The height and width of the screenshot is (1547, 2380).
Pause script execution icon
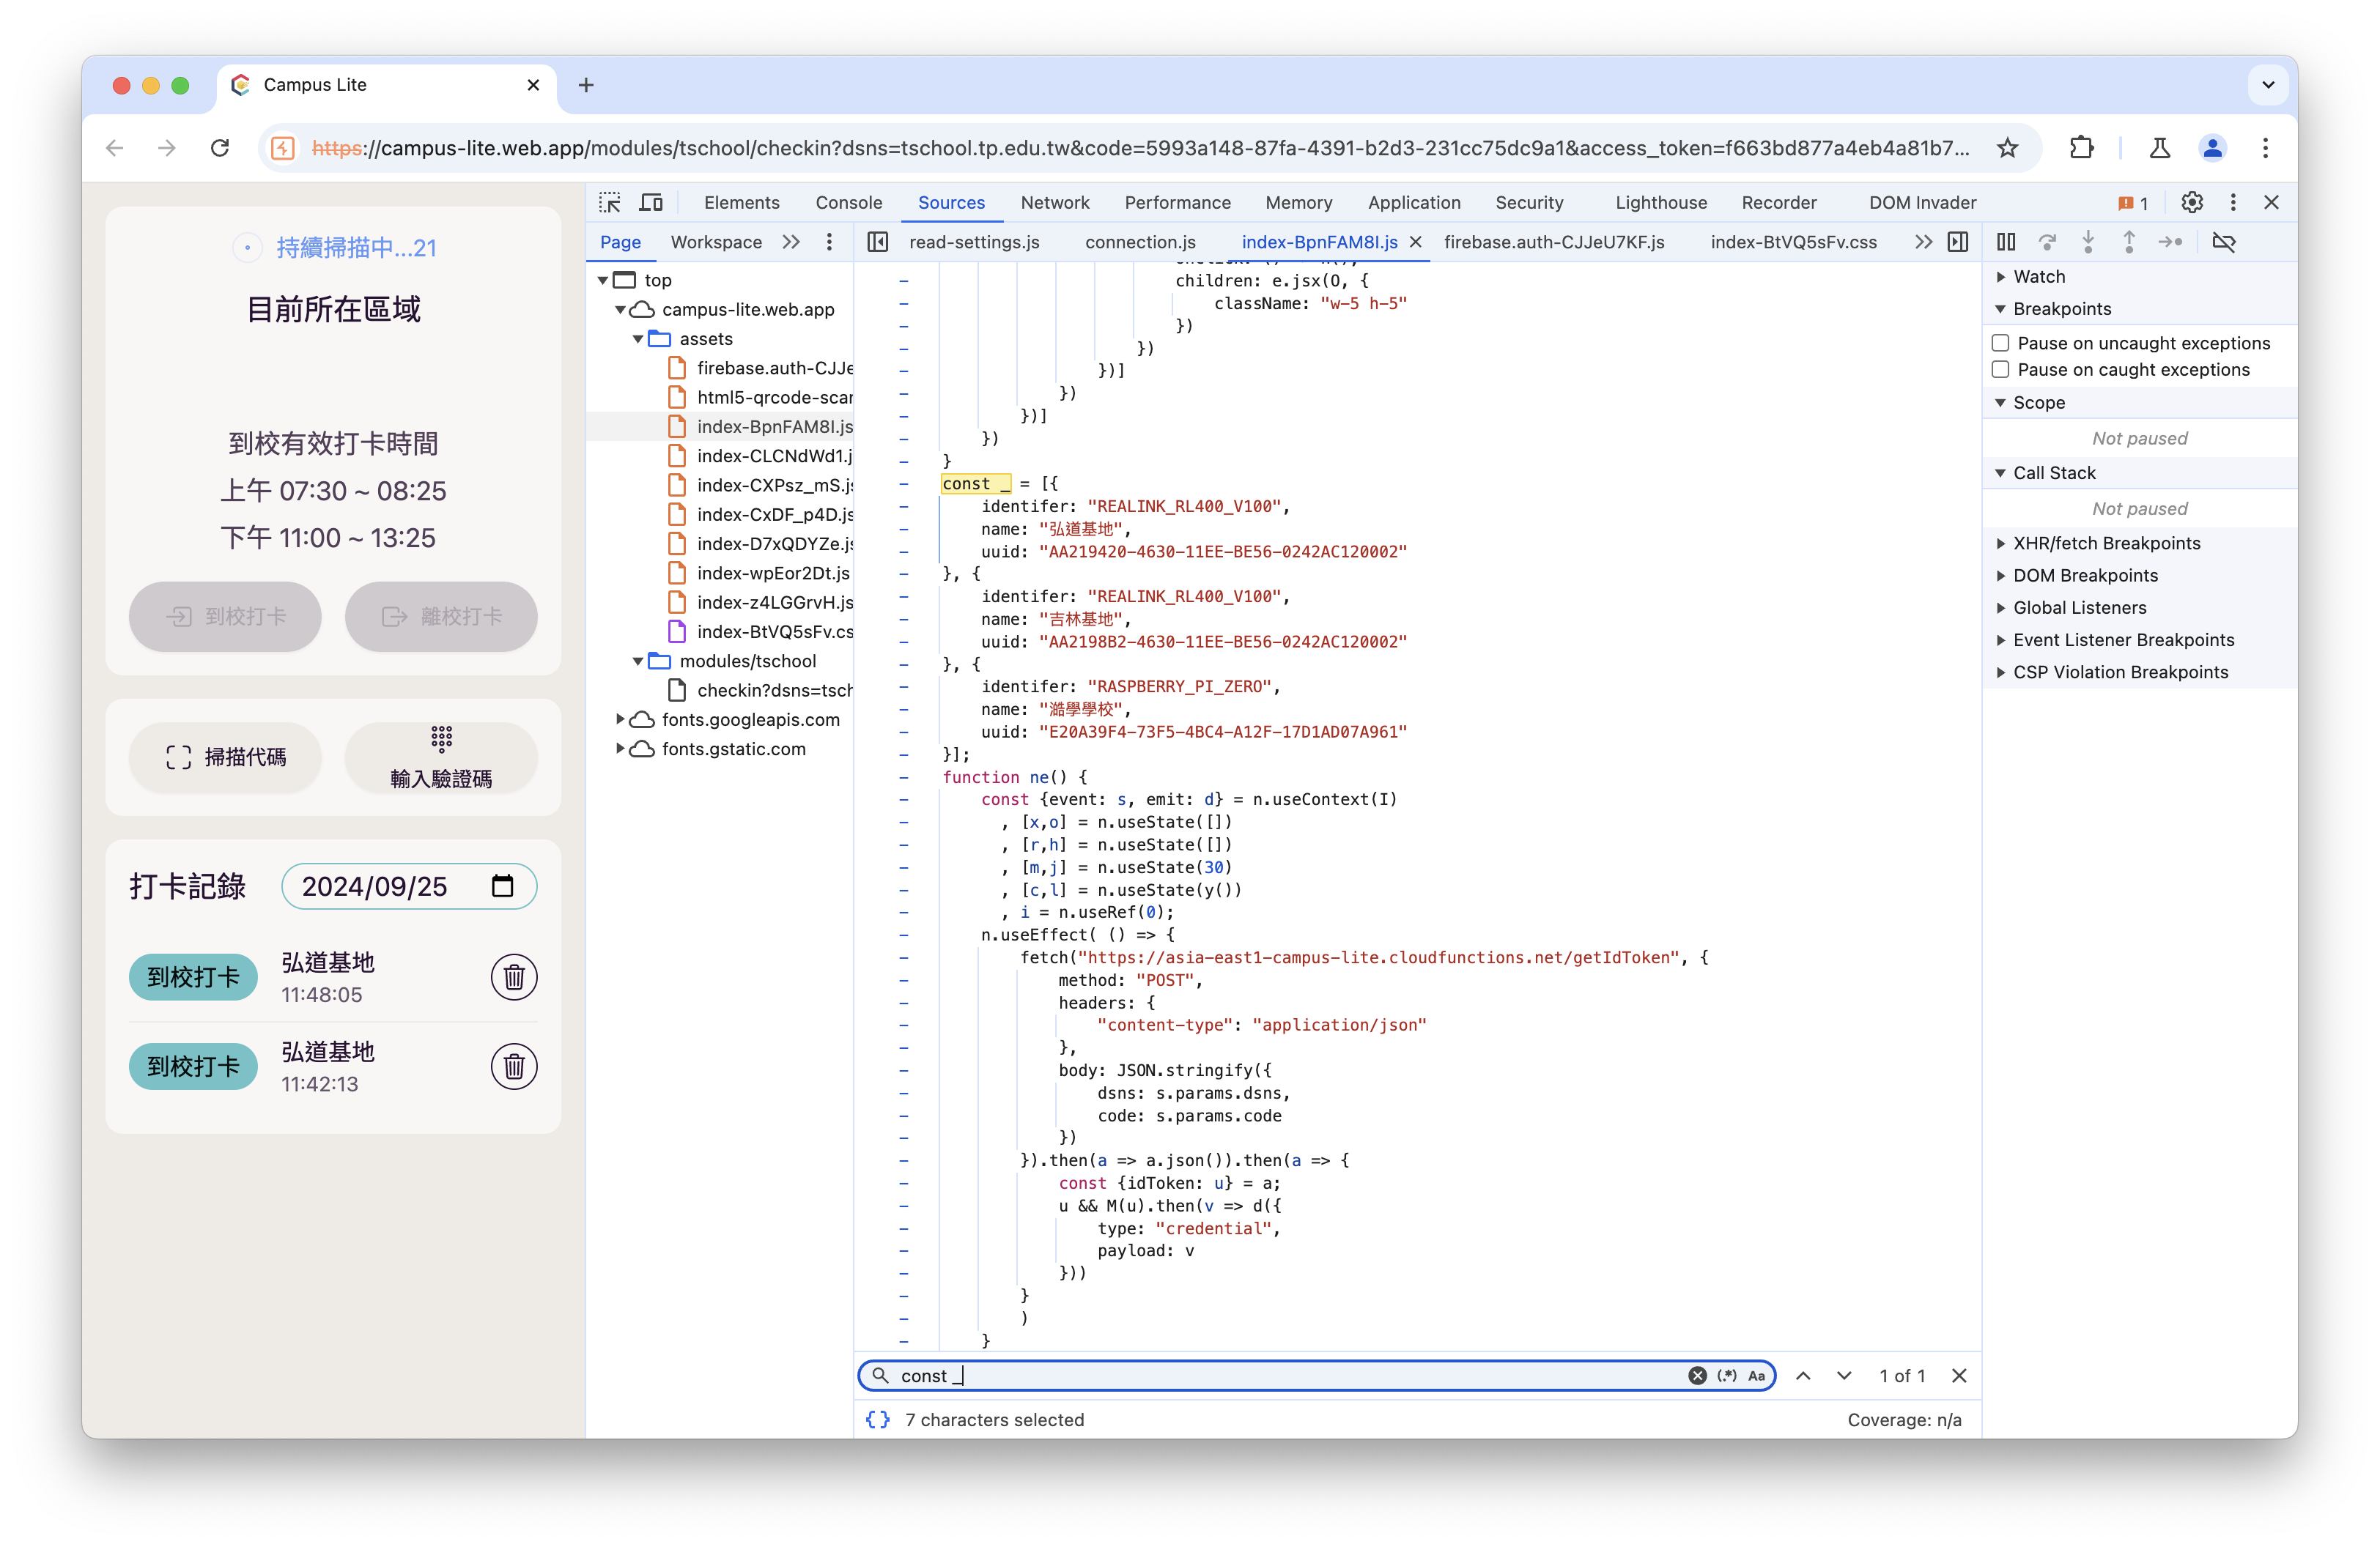pos(2006,242)
